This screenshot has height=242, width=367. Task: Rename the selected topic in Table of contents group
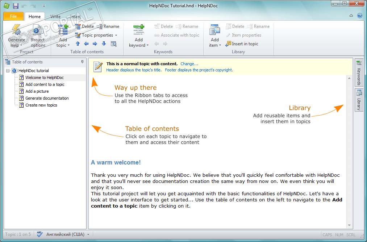(x=108, y=26)
